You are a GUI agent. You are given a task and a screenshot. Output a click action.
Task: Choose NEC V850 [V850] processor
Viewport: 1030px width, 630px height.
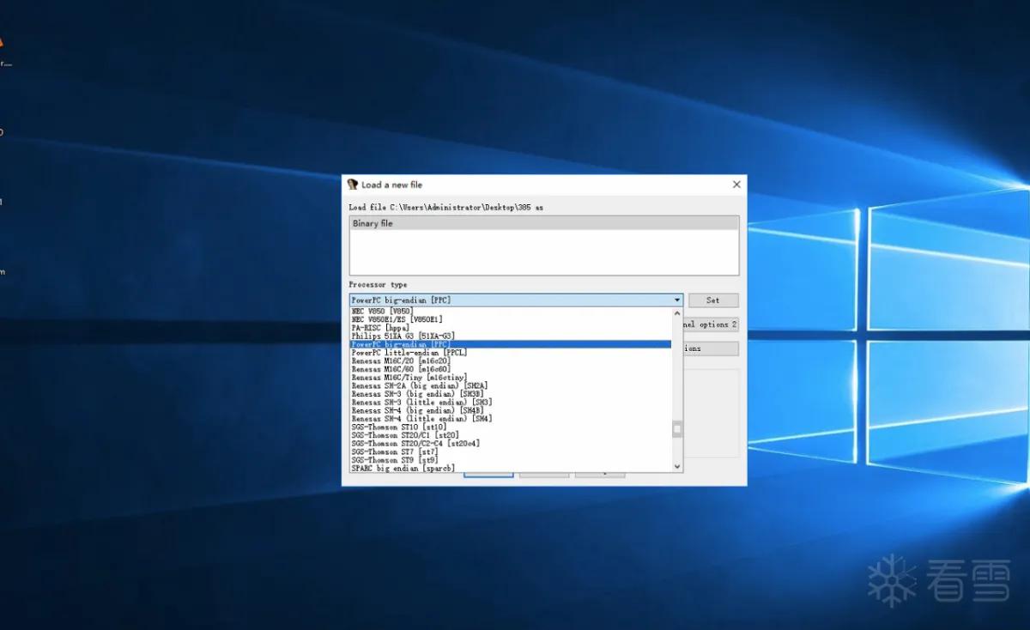click(511, 311)
